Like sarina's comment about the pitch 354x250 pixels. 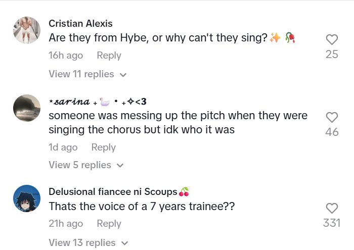click(332, 118)
